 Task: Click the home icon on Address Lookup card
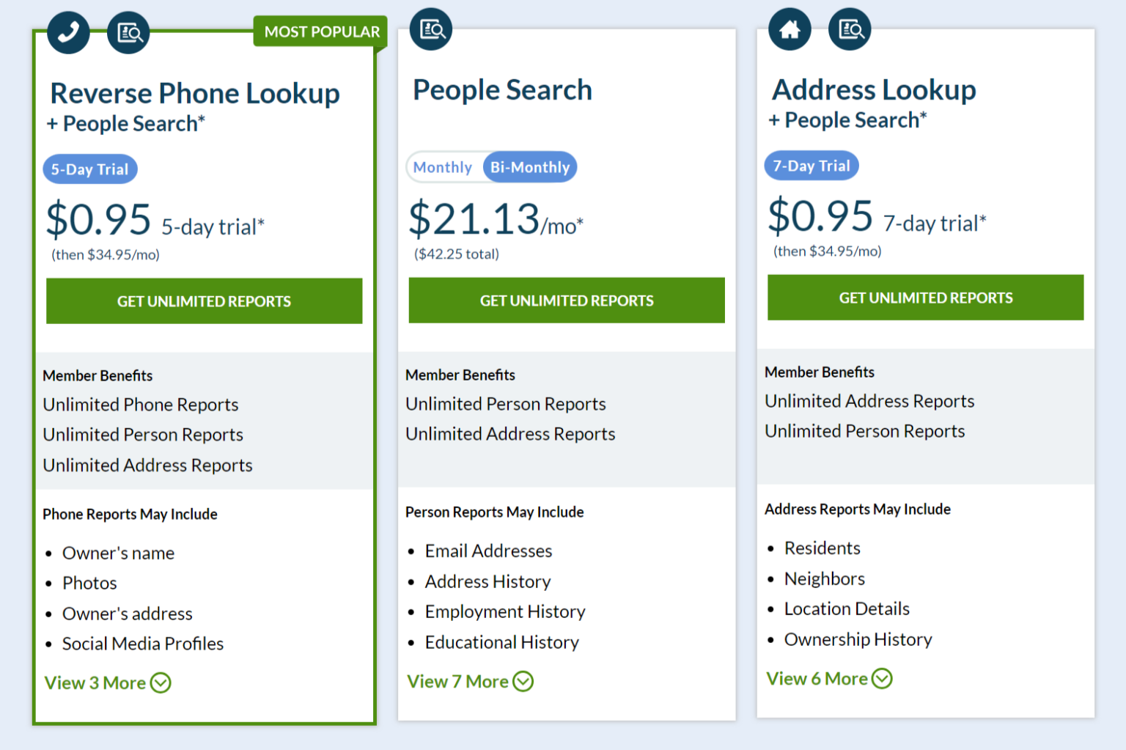(x=790, y=29)
